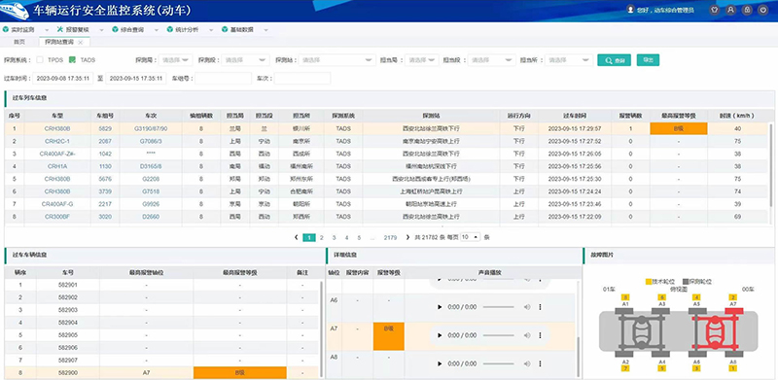
Task: Click the gray 探测轮位 legend swatch
Action: pyautogui.click(x=687, y=281)
